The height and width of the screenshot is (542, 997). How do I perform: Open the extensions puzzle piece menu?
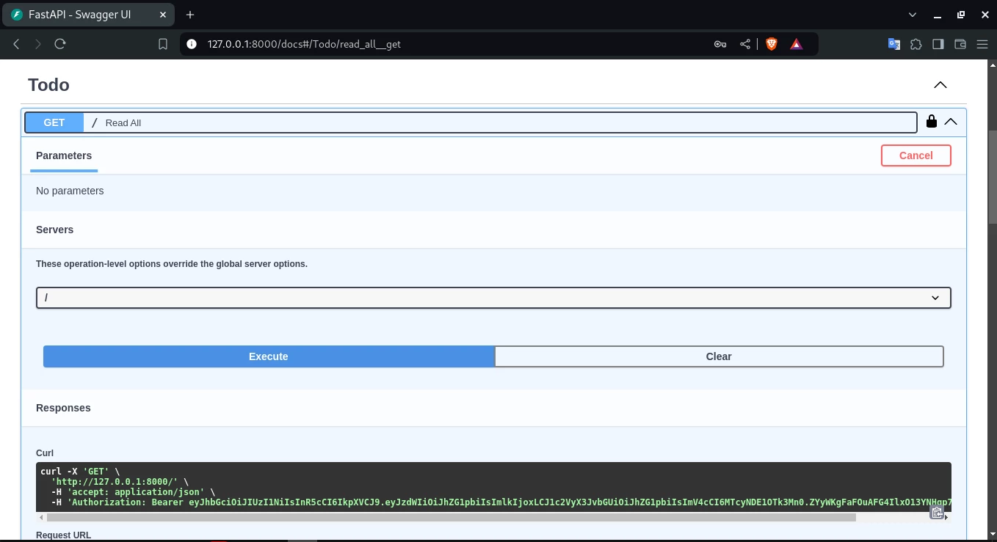[916, 44]
